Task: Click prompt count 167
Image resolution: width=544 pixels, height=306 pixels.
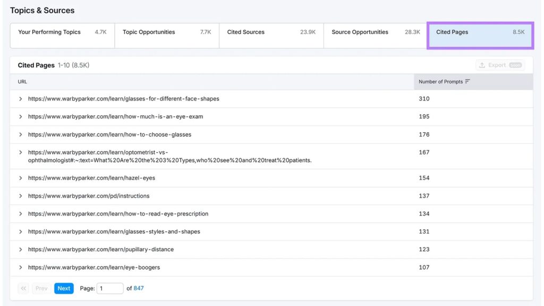Action: pos(424,152)
